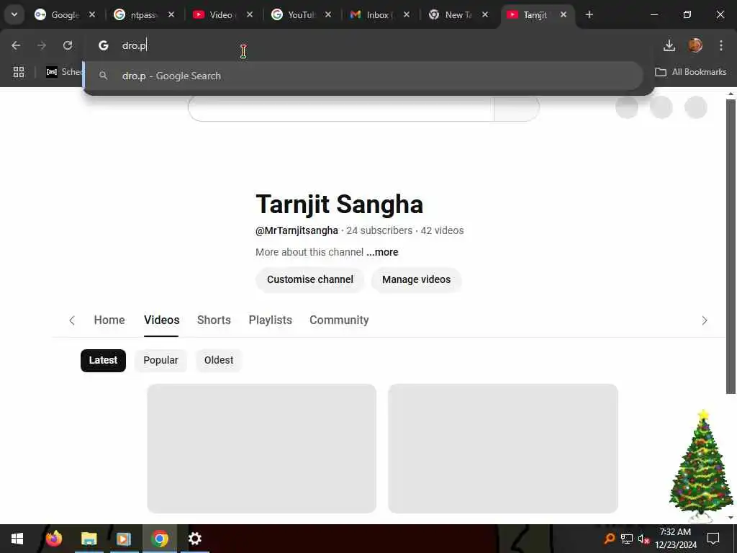
Task: Go forward with the forward arrow
Action: click(x=42, y=45)
